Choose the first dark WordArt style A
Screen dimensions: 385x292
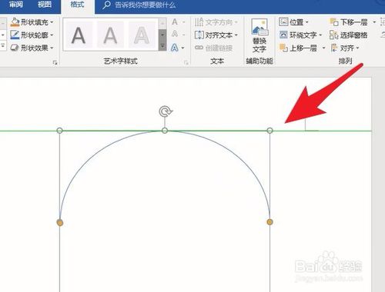79,35
